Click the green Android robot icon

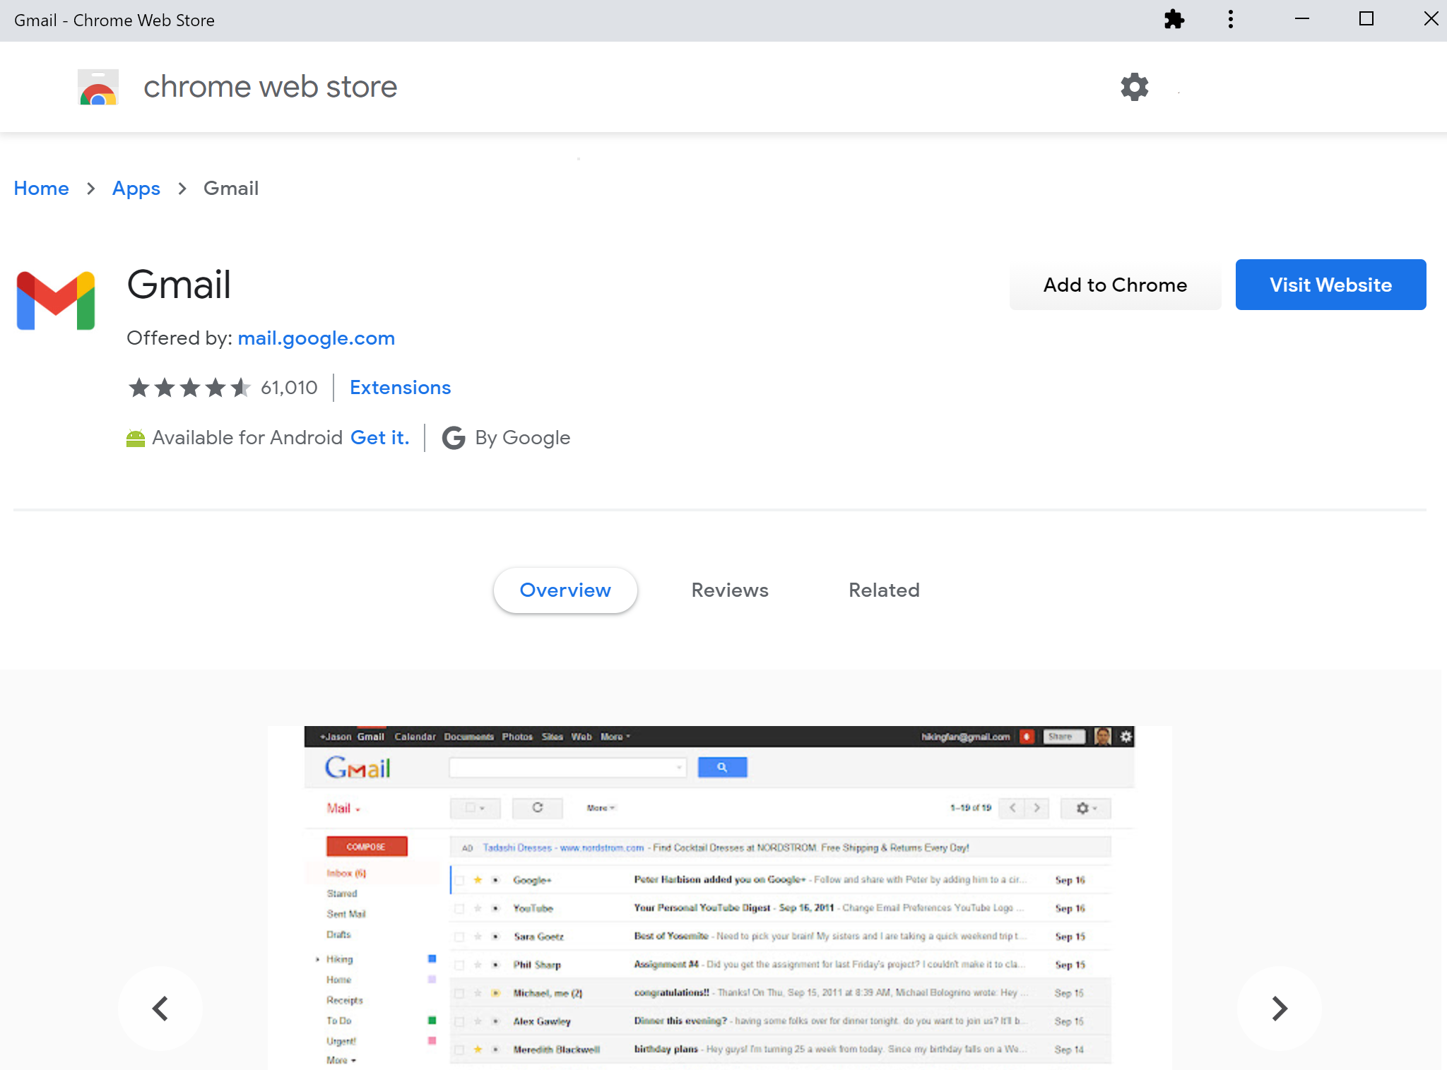coord(136,439)
